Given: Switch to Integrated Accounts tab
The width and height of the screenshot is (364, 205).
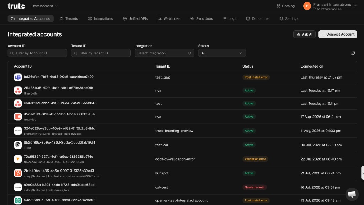Looking at the screenshot, I should 31,18.
